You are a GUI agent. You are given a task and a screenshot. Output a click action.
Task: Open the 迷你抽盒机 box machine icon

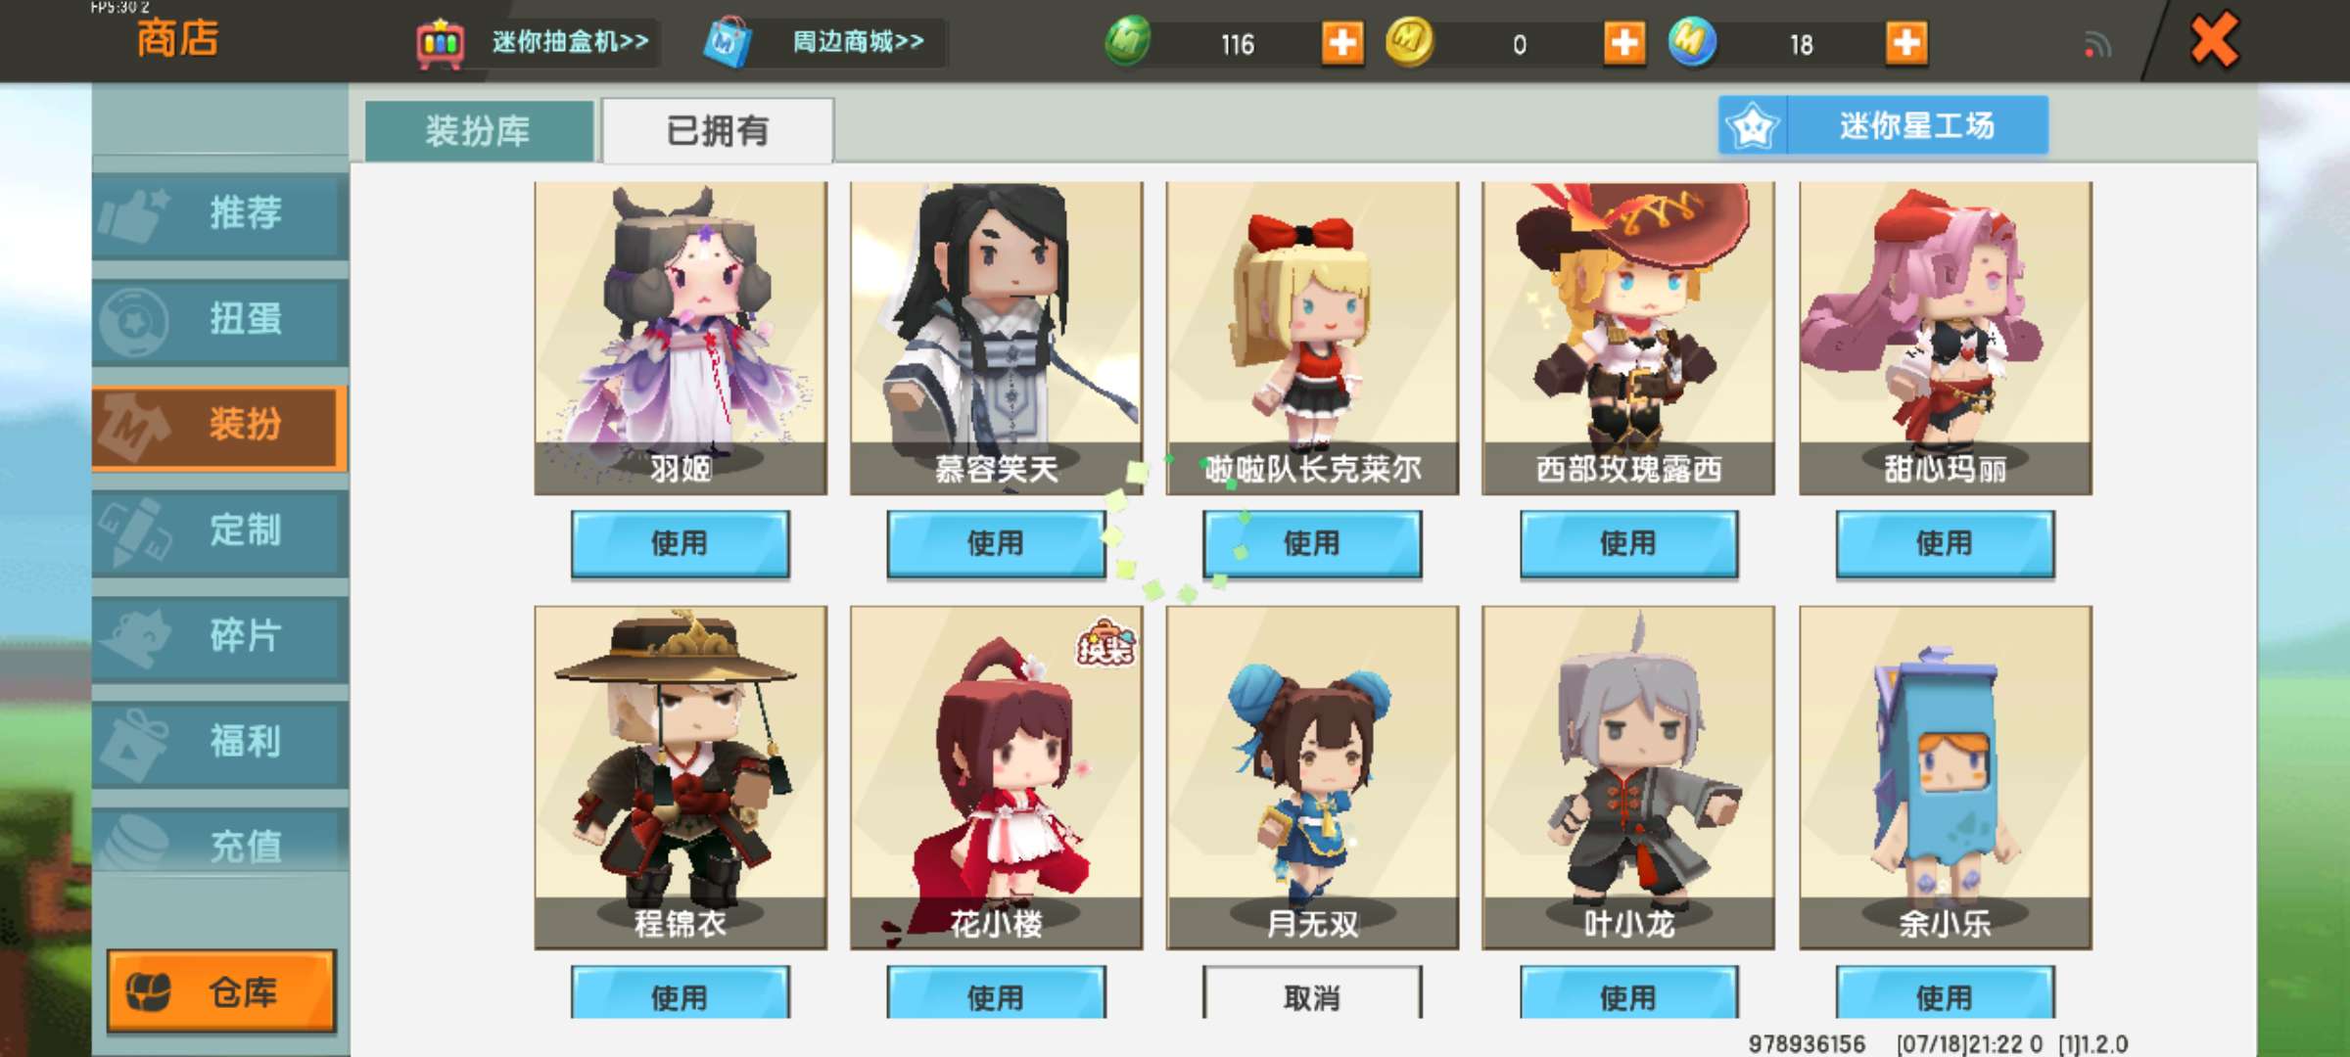(441, 42)
